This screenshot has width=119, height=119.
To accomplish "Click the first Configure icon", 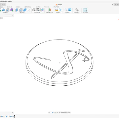I will click(34, 10).
